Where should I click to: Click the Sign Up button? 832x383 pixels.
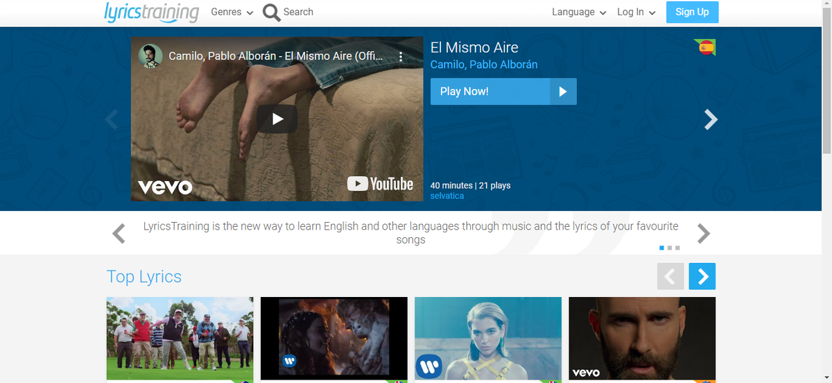(x=692, y=12)
